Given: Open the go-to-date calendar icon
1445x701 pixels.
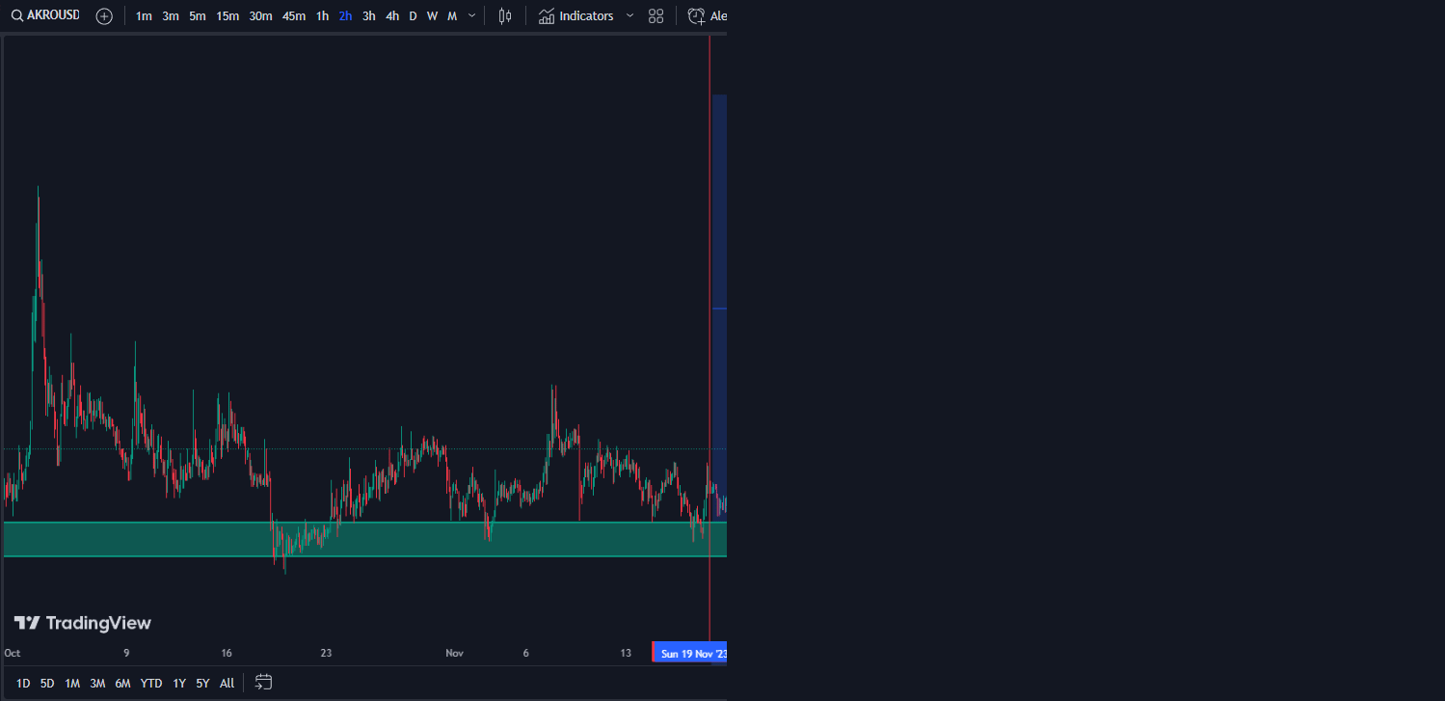Looking at the screenshot, I should [x=263, y=683].
